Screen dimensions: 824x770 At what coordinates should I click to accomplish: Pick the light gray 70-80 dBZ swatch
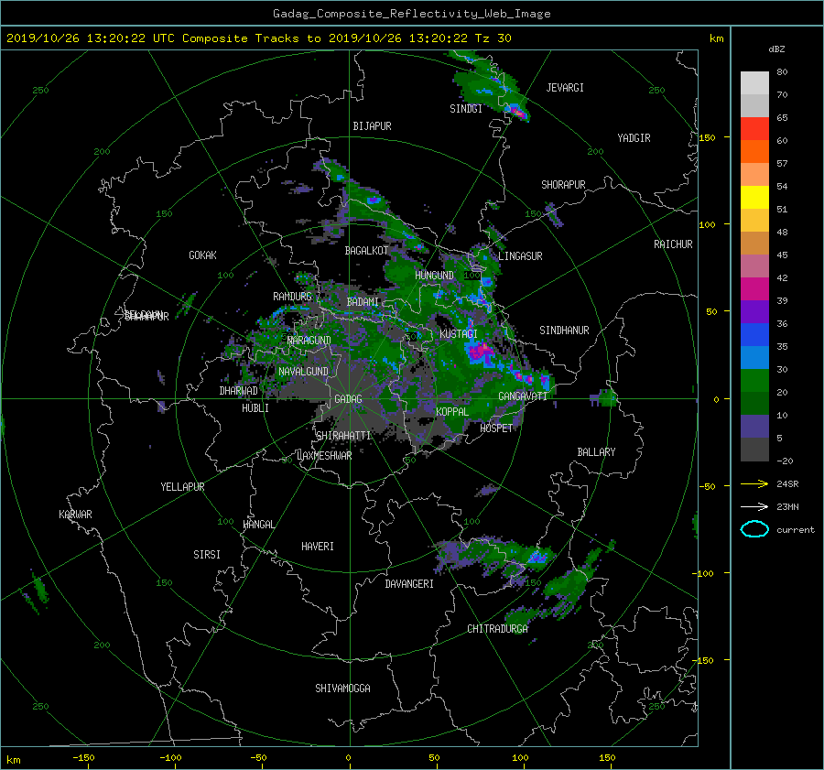(x=754, y=83)
